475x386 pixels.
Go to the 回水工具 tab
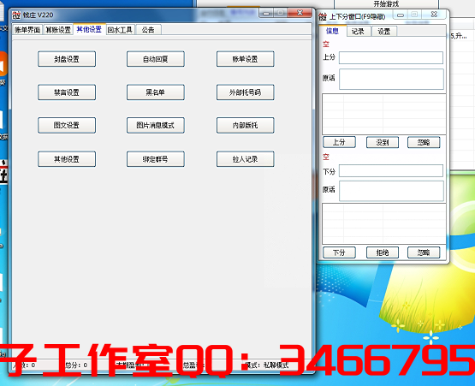click(x=120, y=30)
